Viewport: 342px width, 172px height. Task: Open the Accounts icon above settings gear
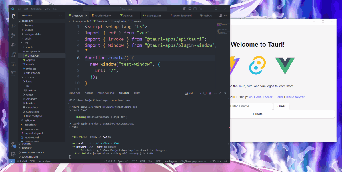pyautogui.click(x=13, y=144)
